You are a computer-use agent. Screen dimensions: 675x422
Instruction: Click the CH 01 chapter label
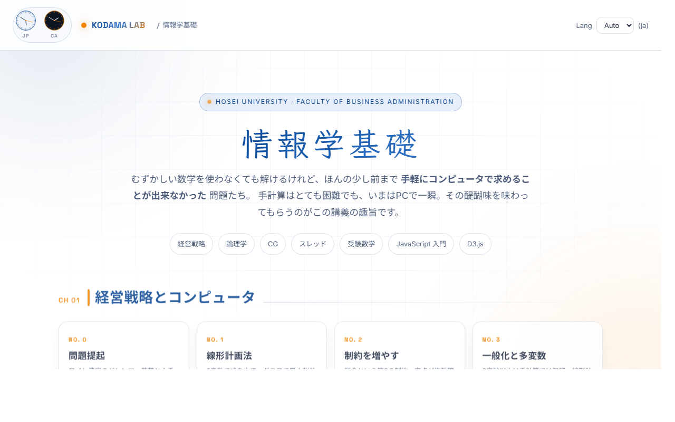point(69,300)
